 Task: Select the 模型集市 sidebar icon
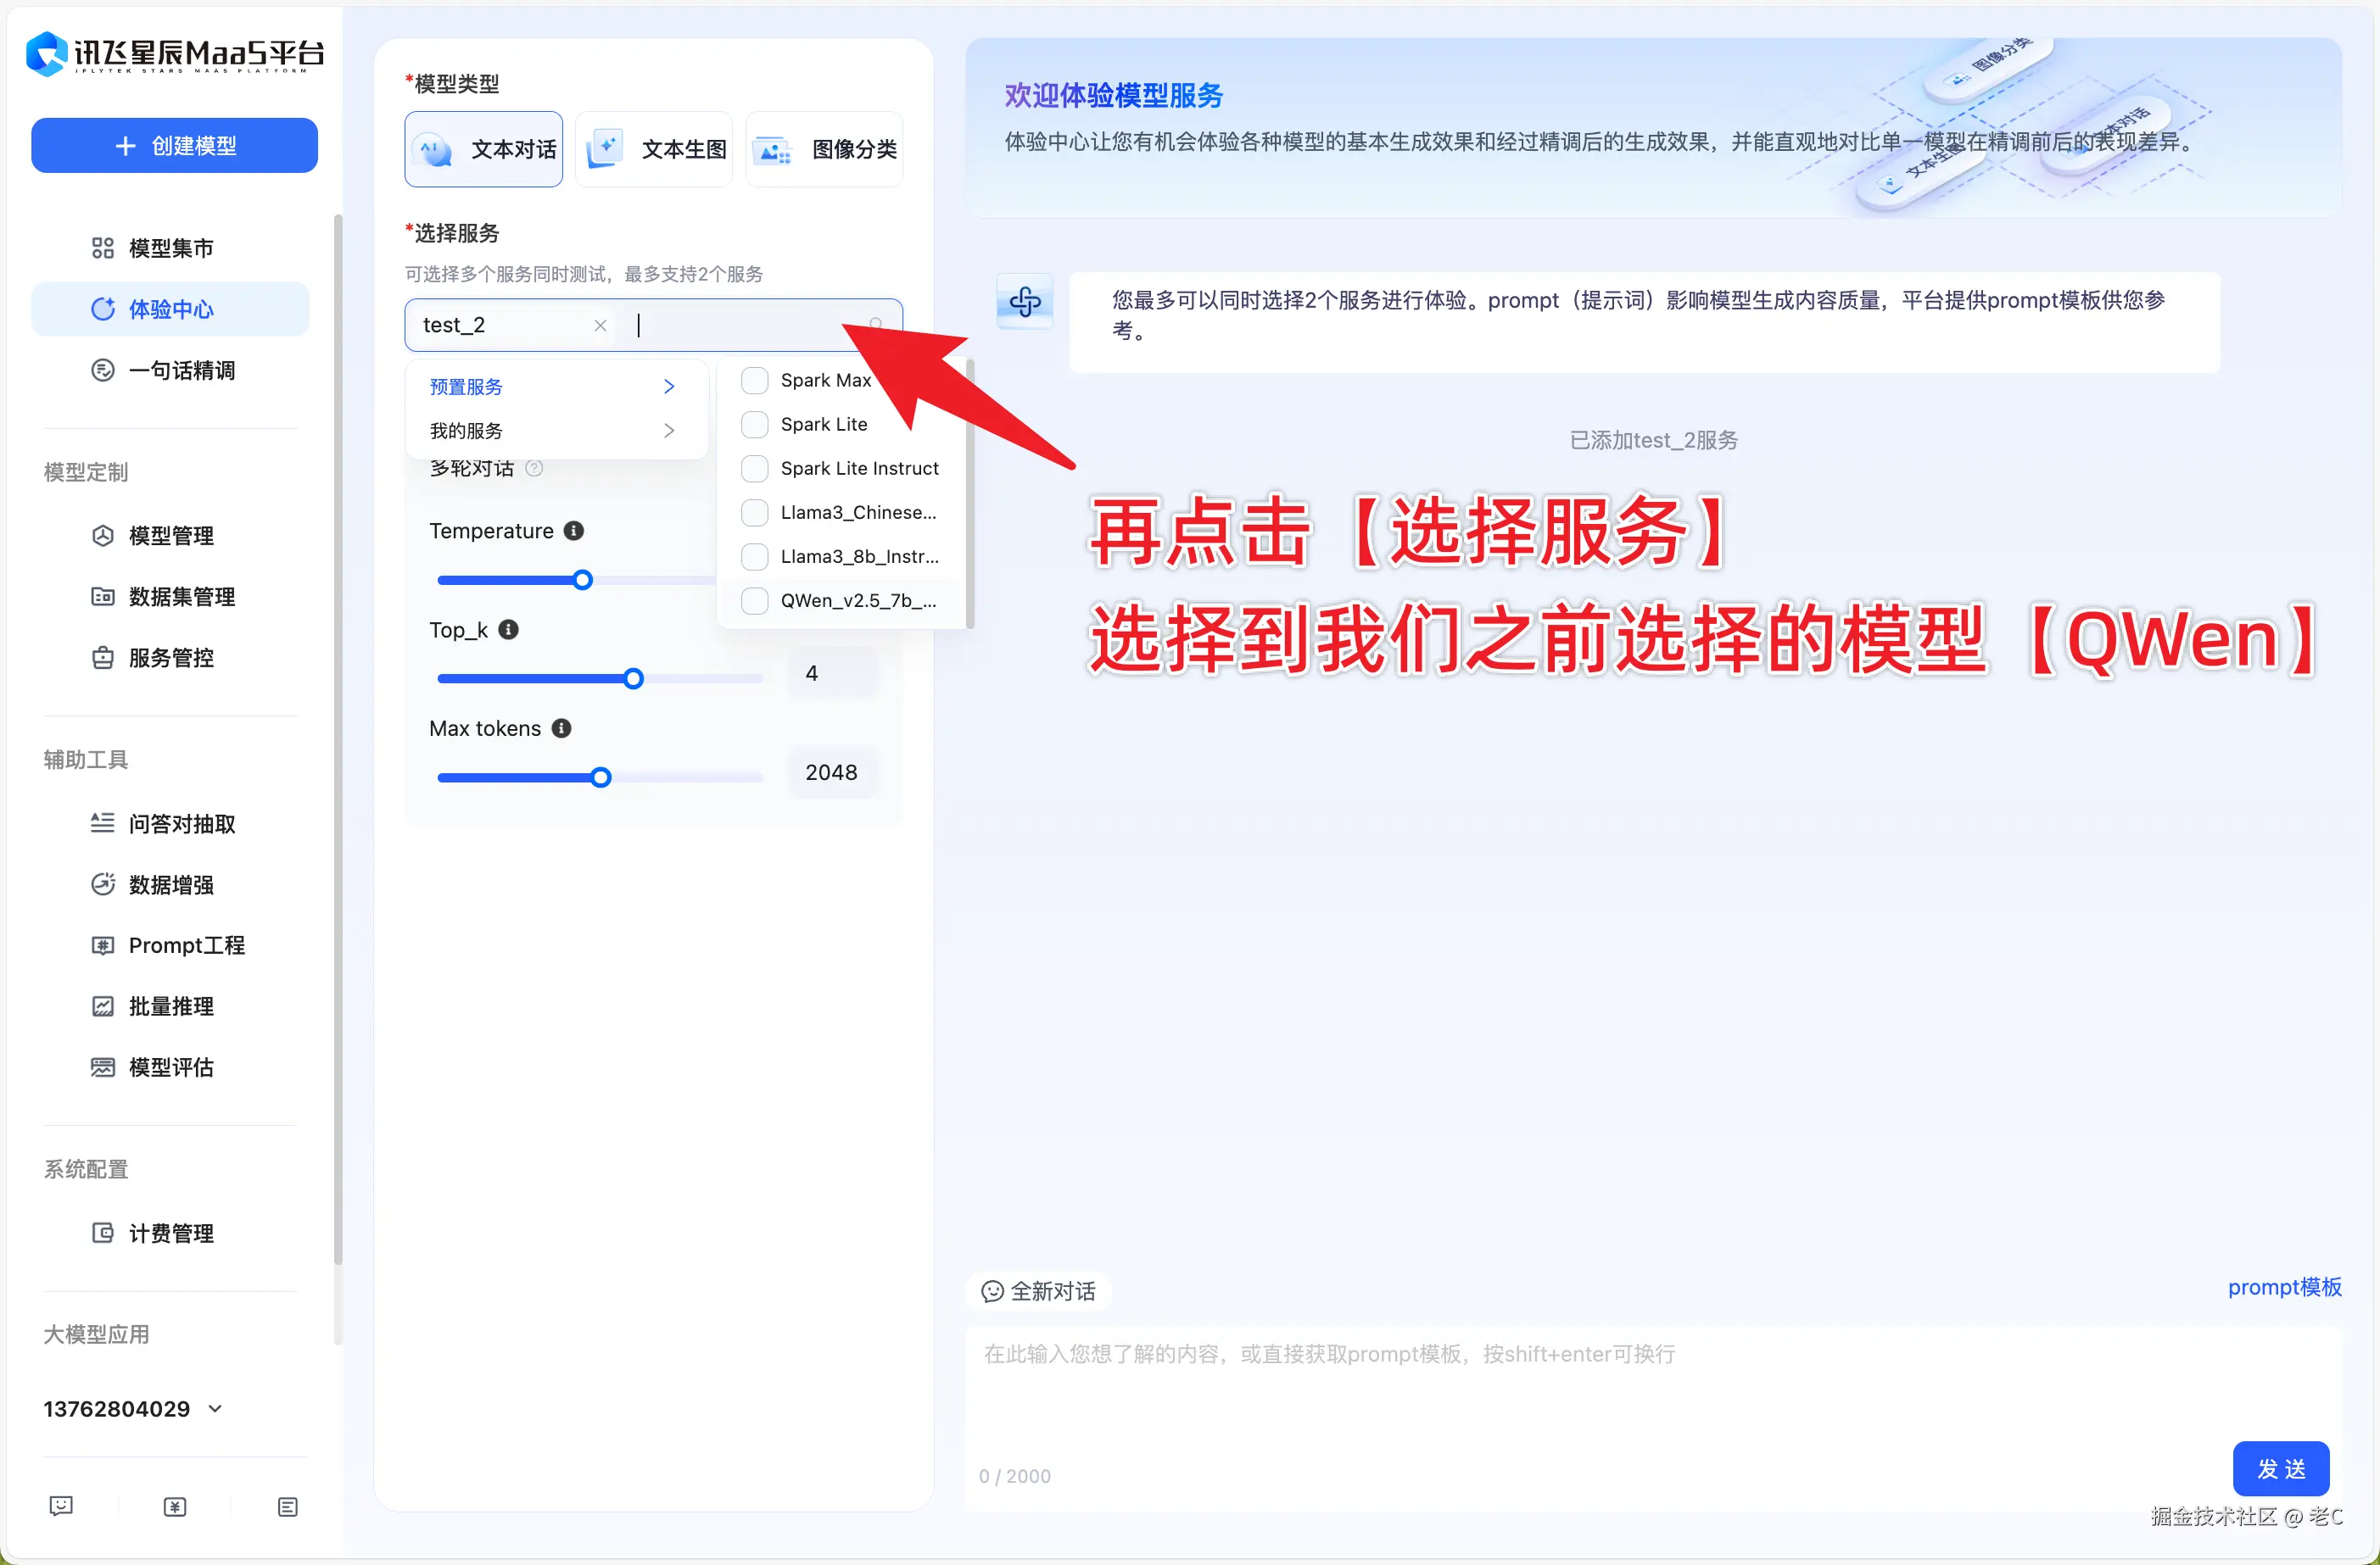pyautogui.click(x=103, y=247)
